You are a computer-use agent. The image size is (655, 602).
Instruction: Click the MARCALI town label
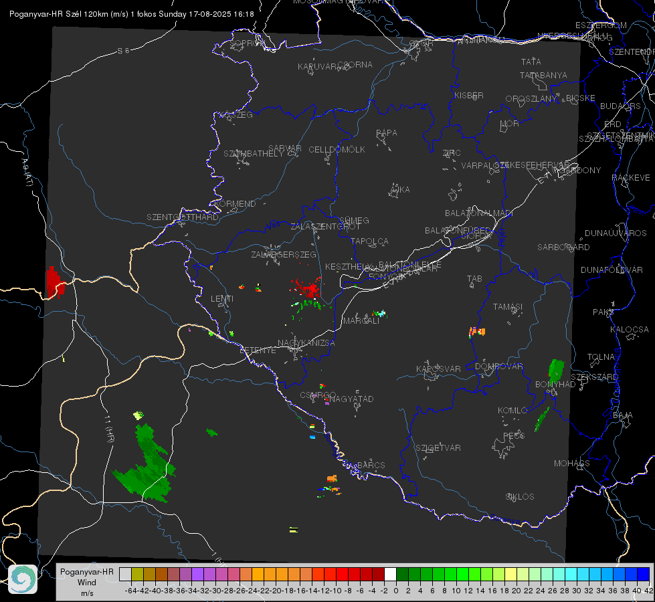tap(361, 321)
